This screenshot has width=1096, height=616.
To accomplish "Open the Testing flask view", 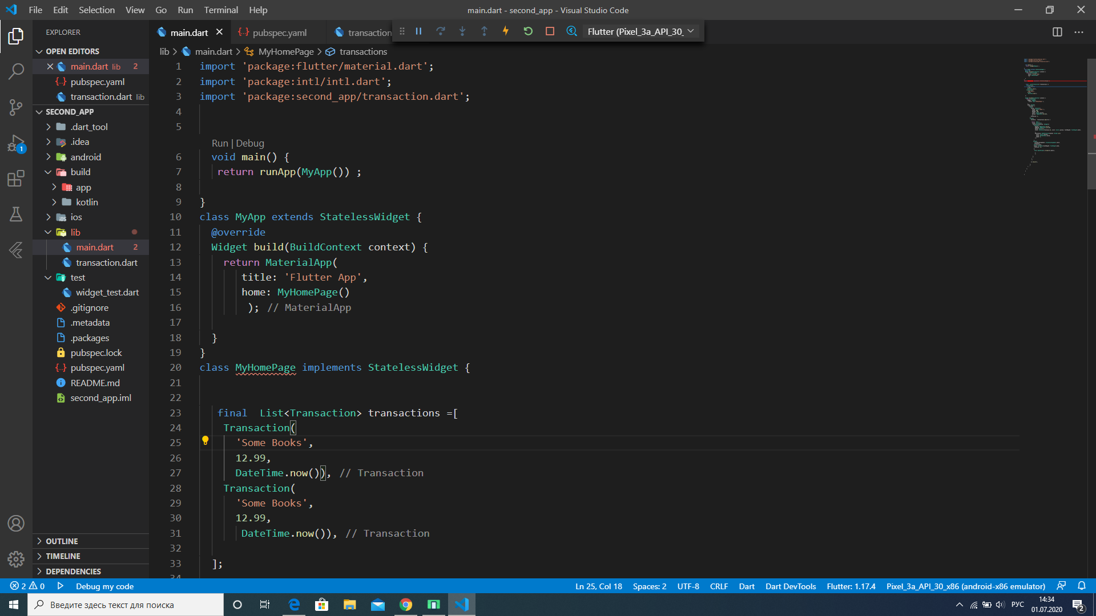I will coord(16,214).
